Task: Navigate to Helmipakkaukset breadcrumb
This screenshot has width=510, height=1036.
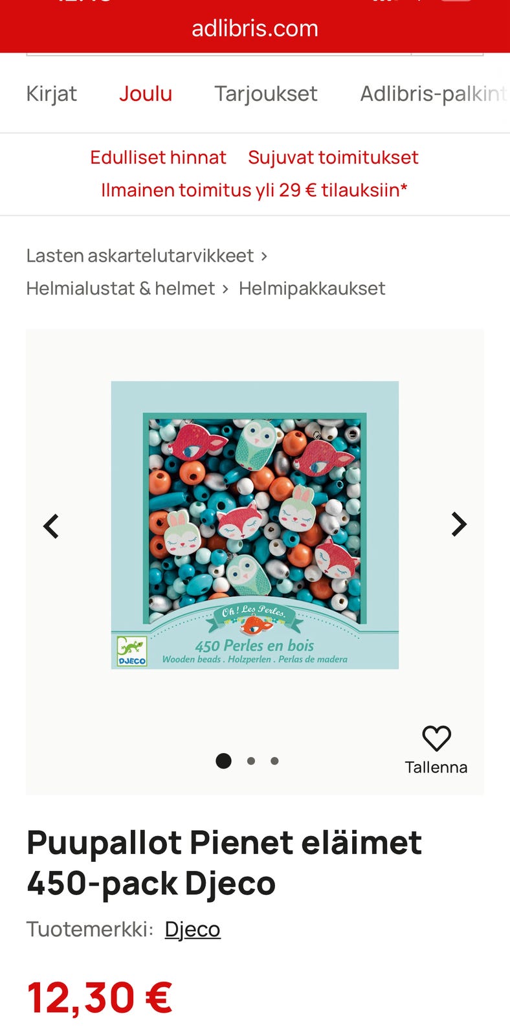Action: [312, 288]
